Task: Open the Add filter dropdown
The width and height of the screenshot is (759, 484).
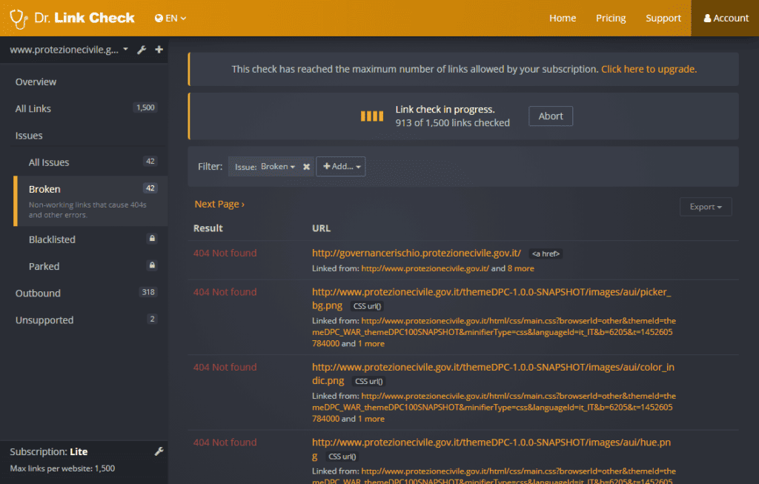Action: [341, 167]
